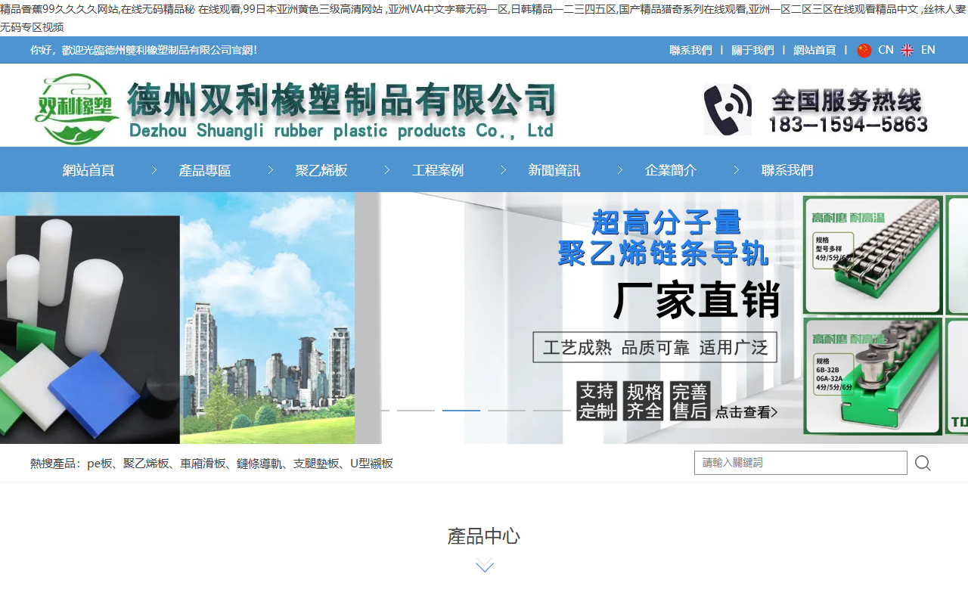Click top bar 網站首頁 link
968x605 pixels.
[x=814, y=50]
